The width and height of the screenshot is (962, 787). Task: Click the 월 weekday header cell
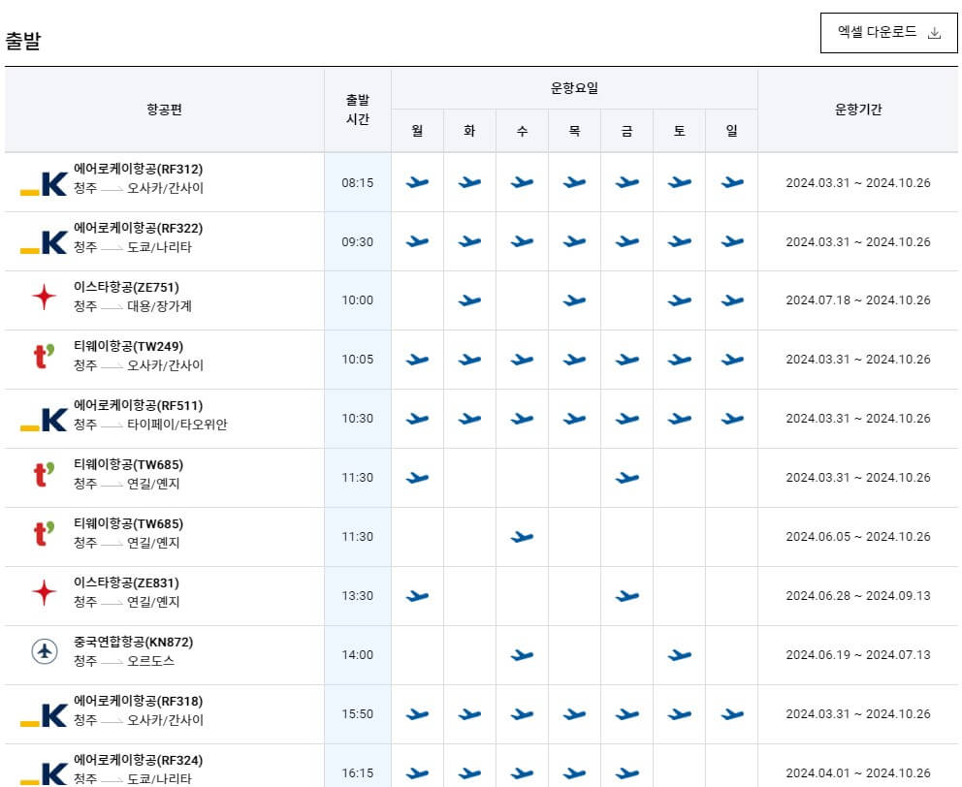tap(416, 130)
